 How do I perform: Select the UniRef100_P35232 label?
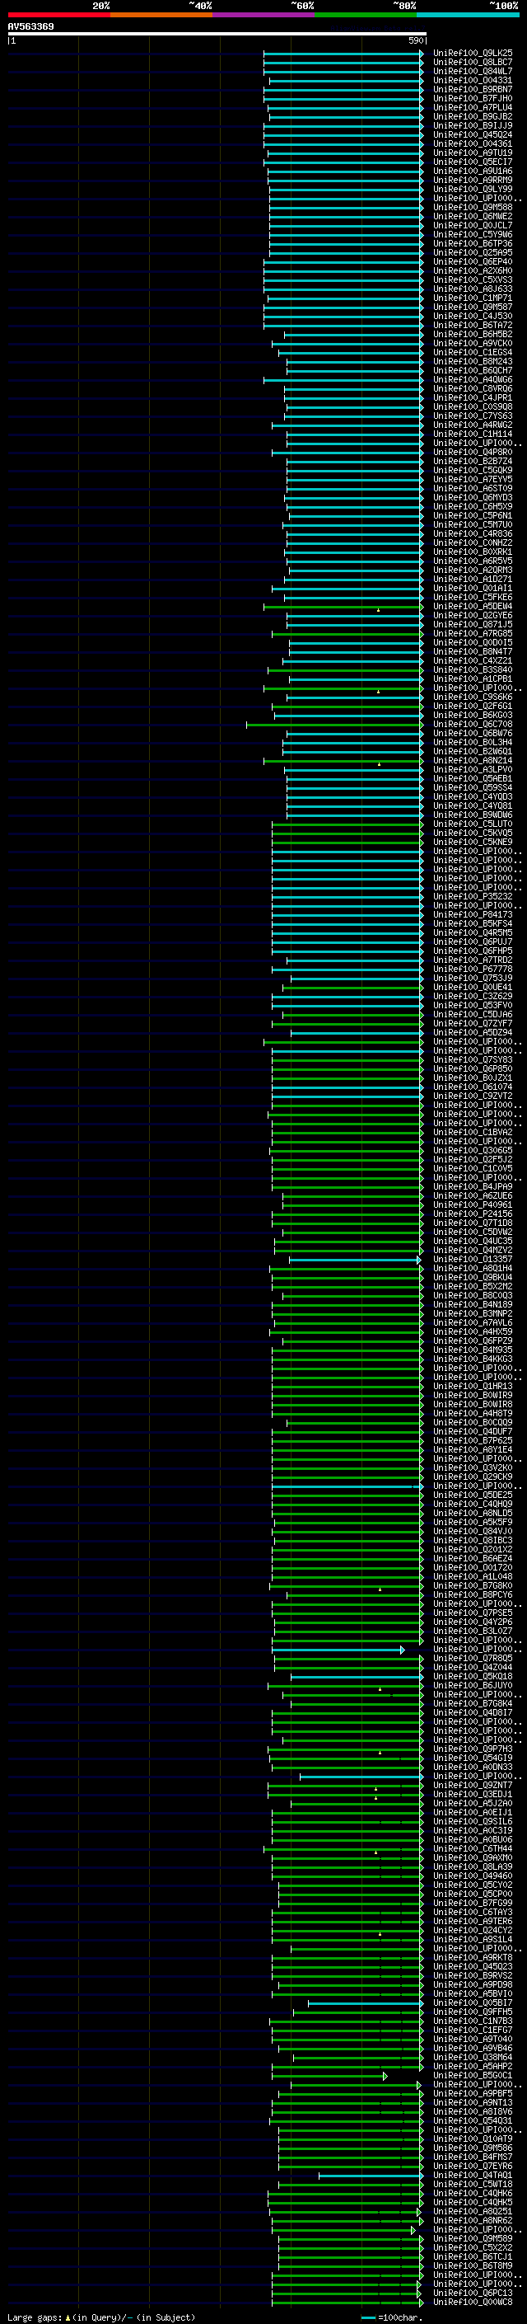point(472,897)
